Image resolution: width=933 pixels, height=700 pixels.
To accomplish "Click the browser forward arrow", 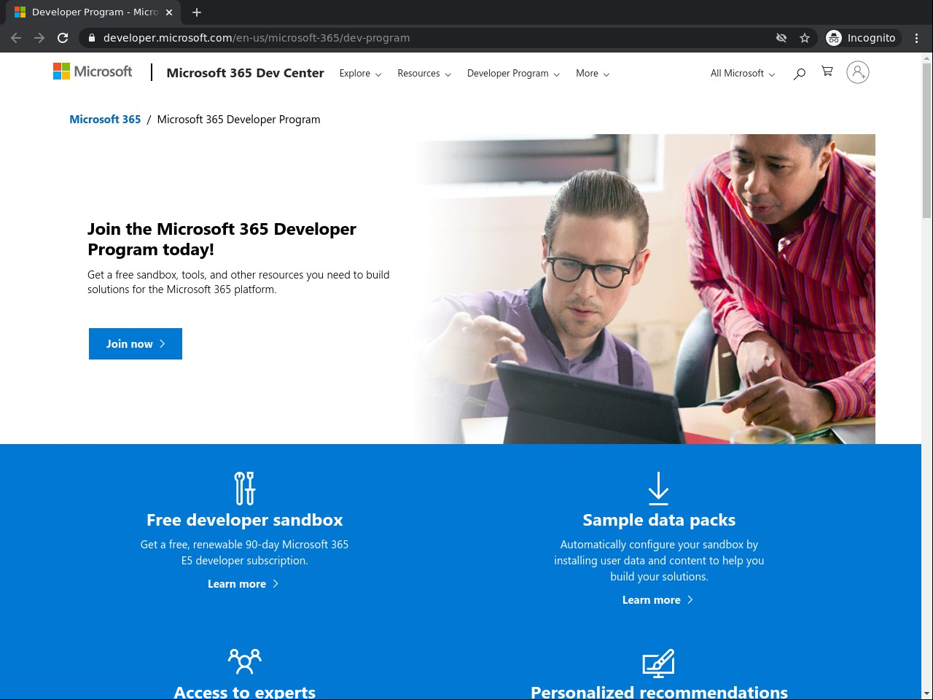I will pyautogui.click(x=39, y=38).
